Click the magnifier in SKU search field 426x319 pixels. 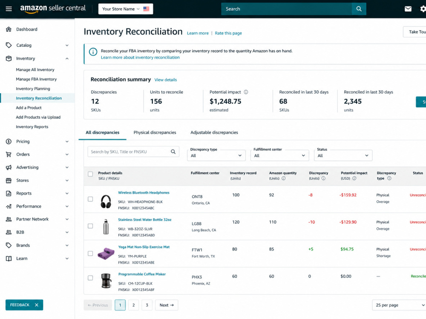click(173, 152)
